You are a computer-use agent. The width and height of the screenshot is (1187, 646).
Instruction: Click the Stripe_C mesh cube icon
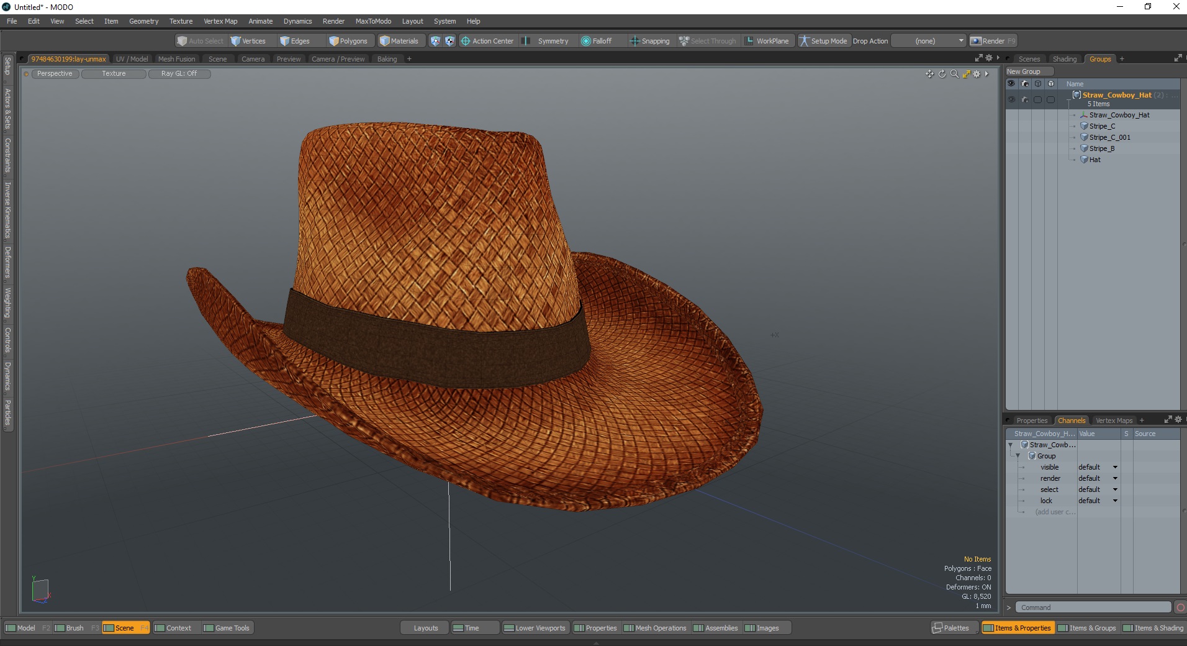pos(1084,126)
